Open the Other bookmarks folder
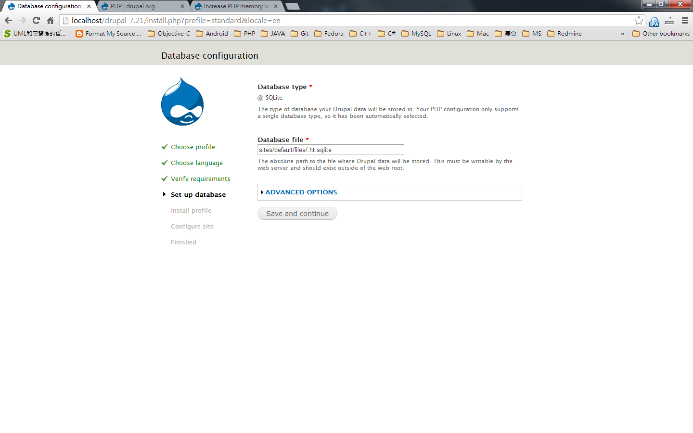The height and width of the screenshot is (433, 693). click(661, 33)
